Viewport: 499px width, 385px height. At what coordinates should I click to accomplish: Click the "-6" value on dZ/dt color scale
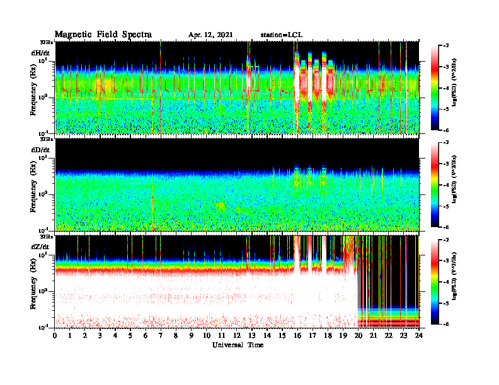tap(447, 324)
